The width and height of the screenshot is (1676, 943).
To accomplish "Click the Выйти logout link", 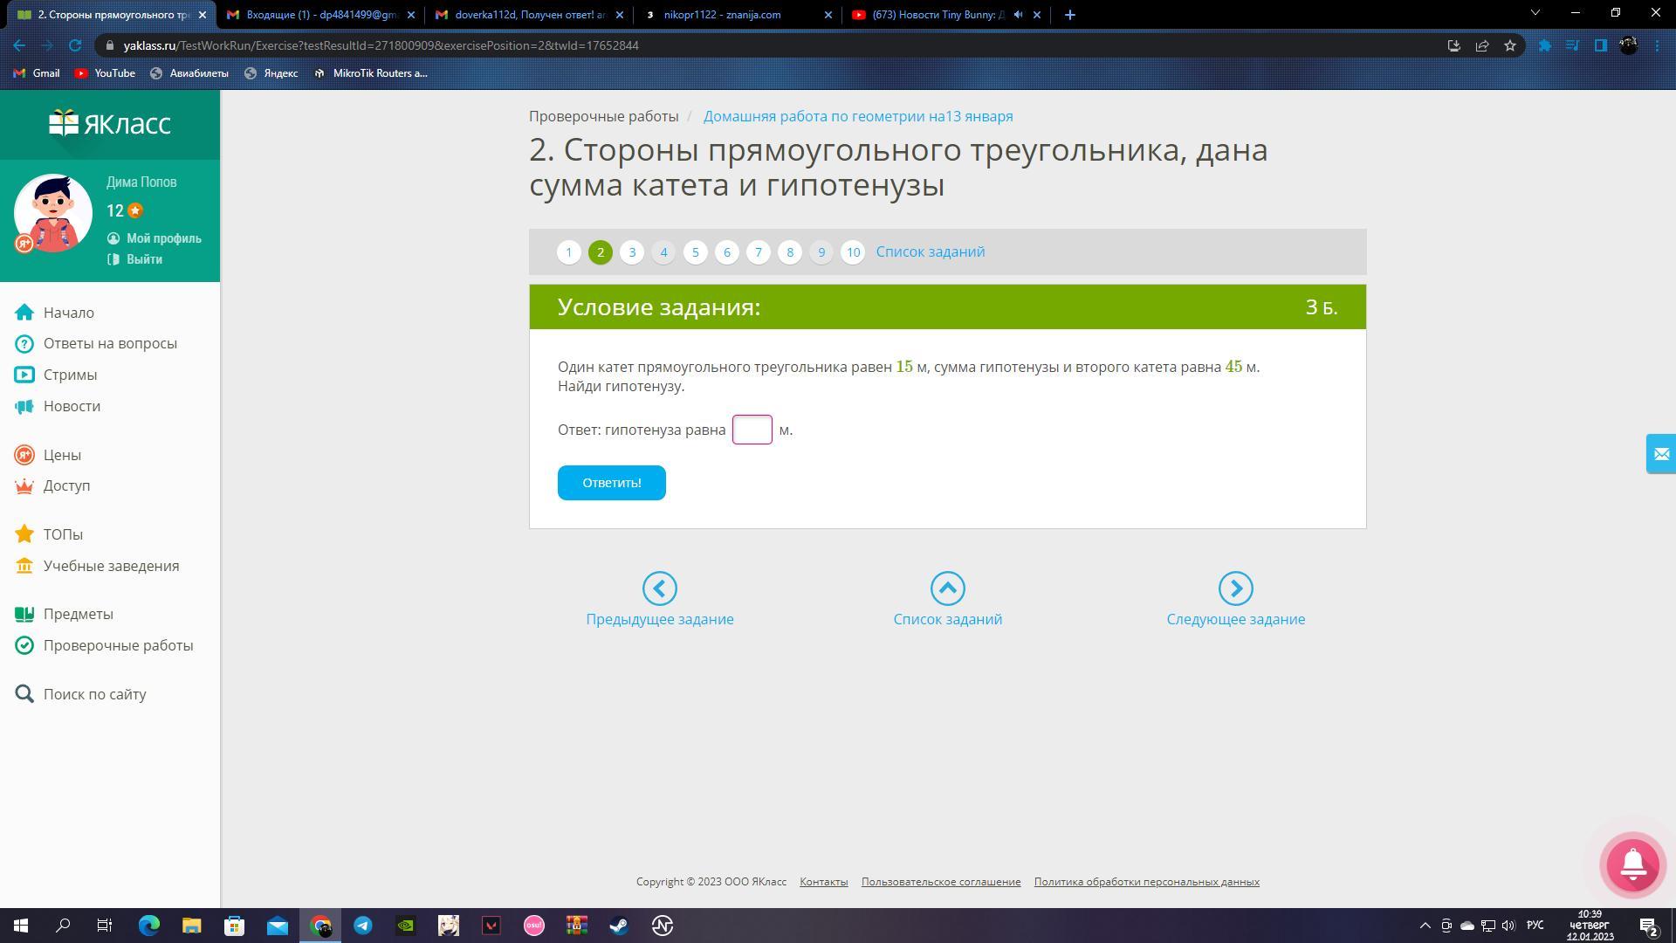I will (144, 259).
